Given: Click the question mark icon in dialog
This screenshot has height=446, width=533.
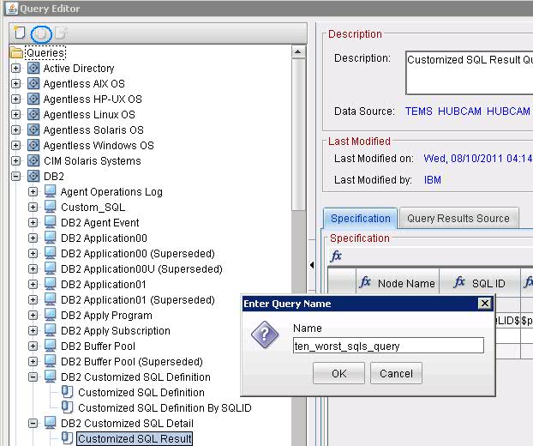Looking at the screenshot, I should coord(265,334).
